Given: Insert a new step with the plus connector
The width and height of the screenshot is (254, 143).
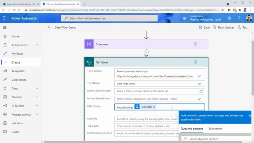Looking at the screenshot, I should coord(146,52).
